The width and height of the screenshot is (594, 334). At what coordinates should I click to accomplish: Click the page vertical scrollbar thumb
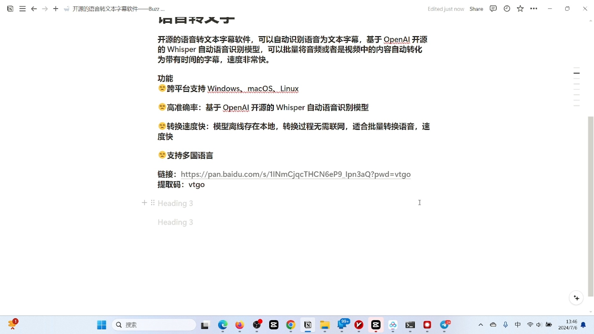[x=591, y=206]
